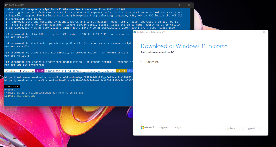Click the software-download.microsoft.com URL line
Viewport: 276px width, 147px height.
pyautogui.click(x=67, y=77)
